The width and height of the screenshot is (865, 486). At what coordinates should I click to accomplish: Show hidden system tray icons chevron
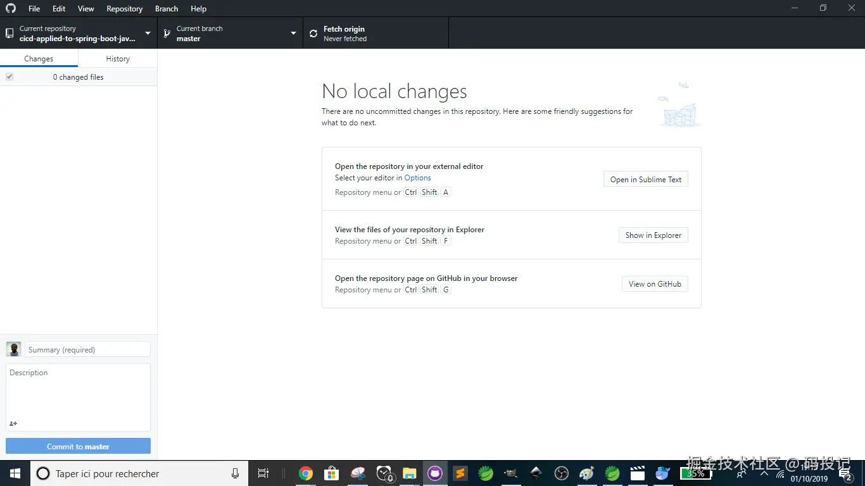click(x=764, y=473)
